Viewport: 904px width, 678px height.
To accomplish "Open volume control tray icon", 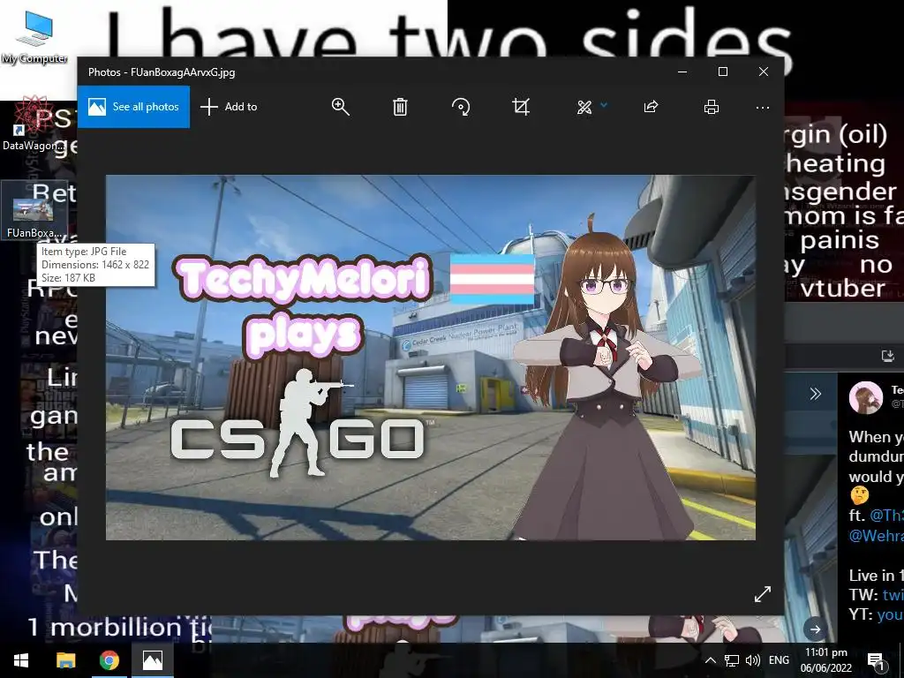I will [752, 660].
